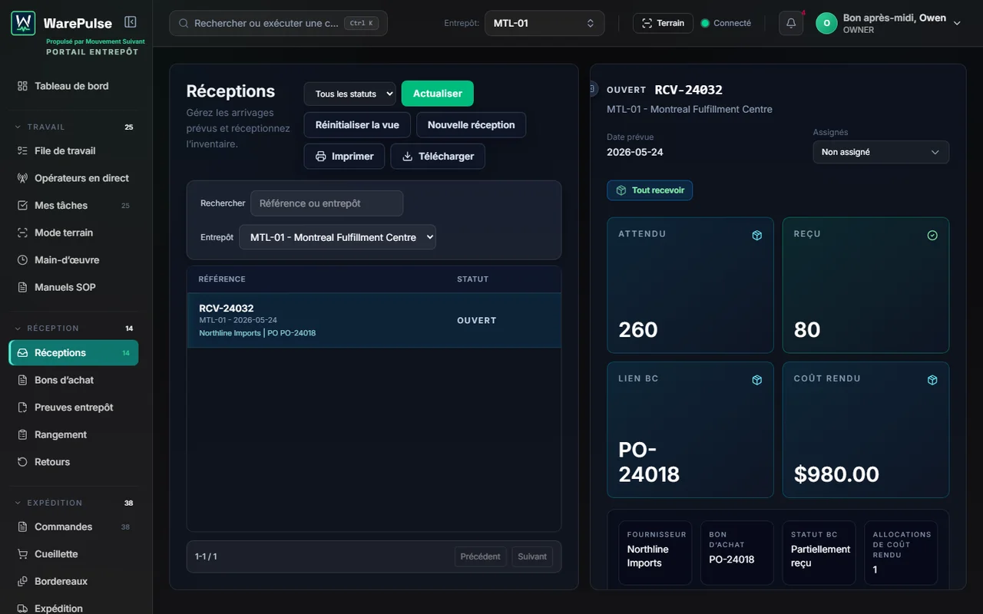The height and width of the screenshot is (614, 983).
Task: Click the Tout recevoir button
Action: click(x=650, y=190)
